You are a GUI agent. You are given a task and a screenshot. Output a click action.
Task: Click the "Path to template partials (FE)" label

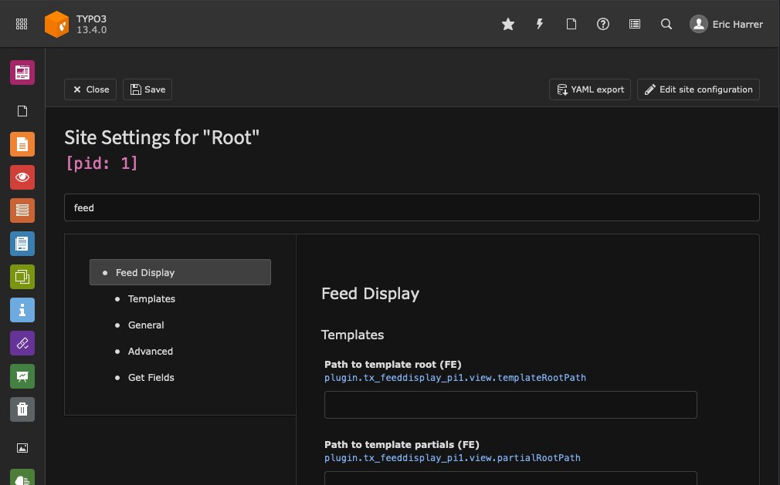[x=402, y=445]
